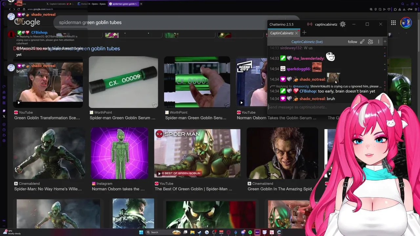Select the spiderman green goblin browser tab
The image size is (420, 236).
(x=123, y=4)
